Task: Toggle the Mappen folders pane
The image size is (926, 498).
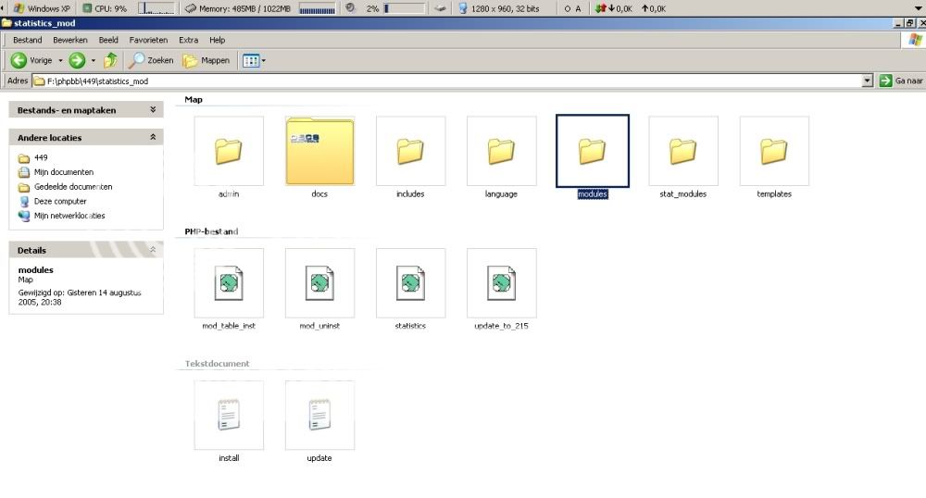Action: point(206,60)
